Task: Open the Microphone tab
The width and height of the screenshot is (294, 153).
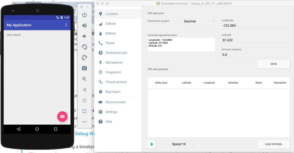Action: [118, 62]
